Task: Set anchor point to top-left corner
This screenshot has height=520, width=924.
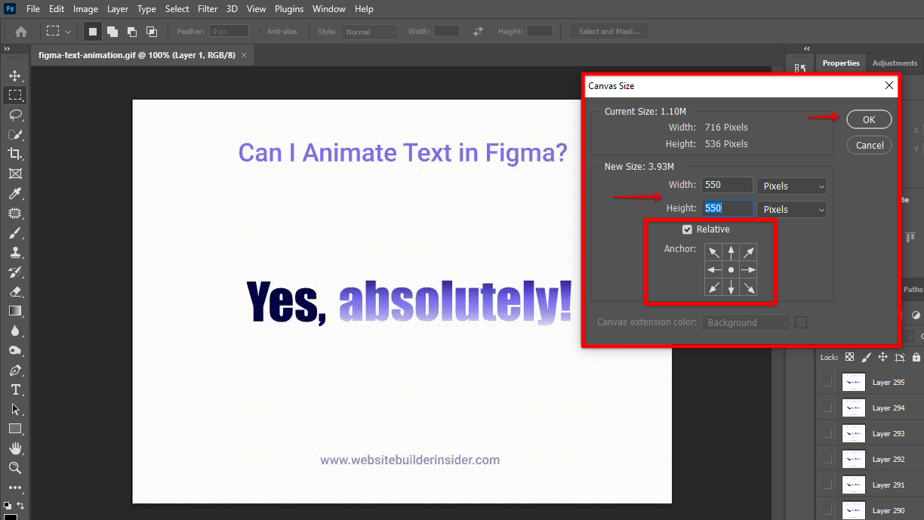Action: pyautogui.click(x=713, y=251)
